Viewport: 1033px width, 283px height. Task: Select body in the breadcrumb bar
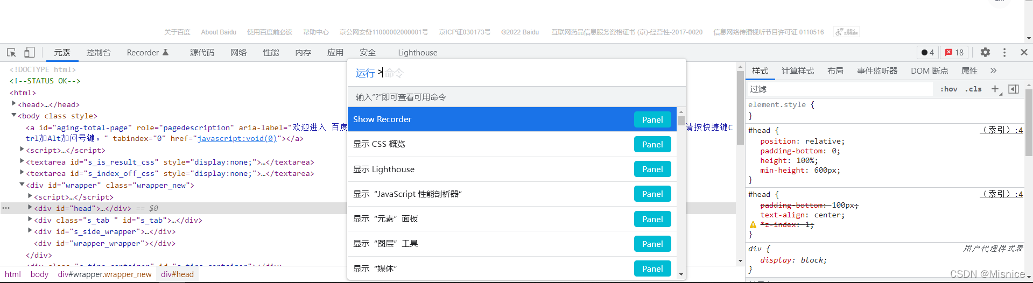39,274
